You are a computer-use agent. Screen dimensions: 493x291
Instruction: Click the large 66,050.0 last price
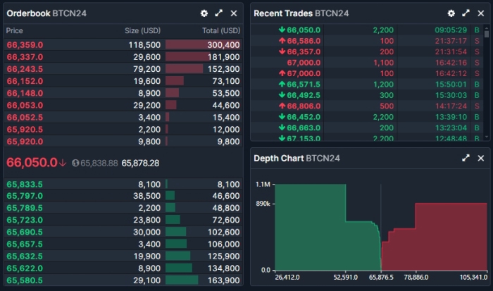click(32, 162)
